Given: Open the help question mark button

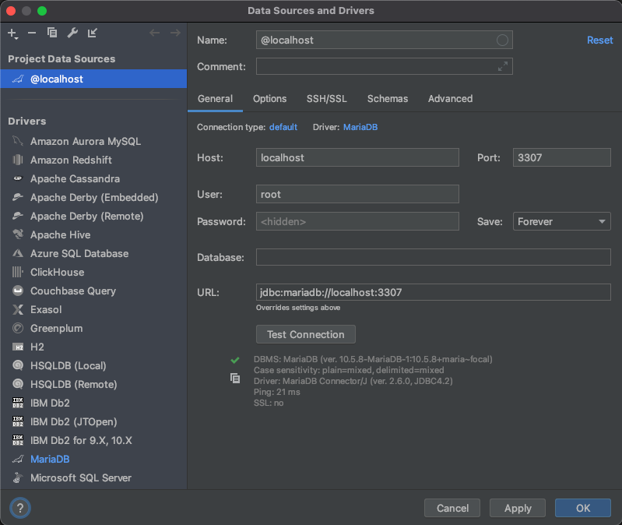Looking at the screenshot, I should click(x=19, y=508).
